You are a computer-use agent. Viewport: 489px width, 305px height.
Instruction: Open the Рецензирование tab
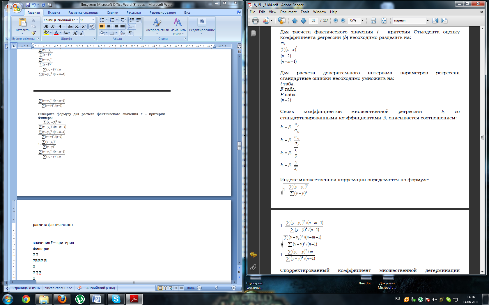point(162,12)
